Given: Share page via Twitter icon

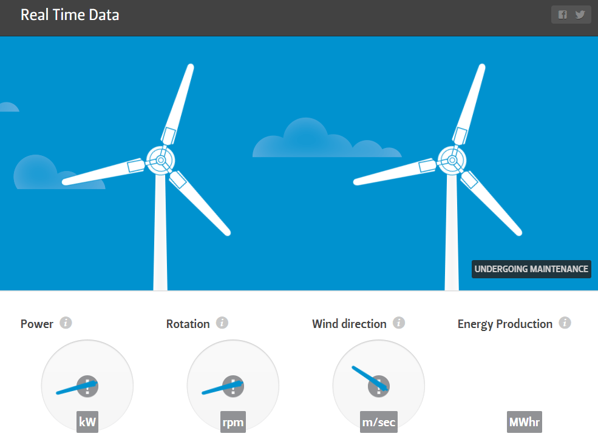Looking at the screenshot, I should [580, 15].
